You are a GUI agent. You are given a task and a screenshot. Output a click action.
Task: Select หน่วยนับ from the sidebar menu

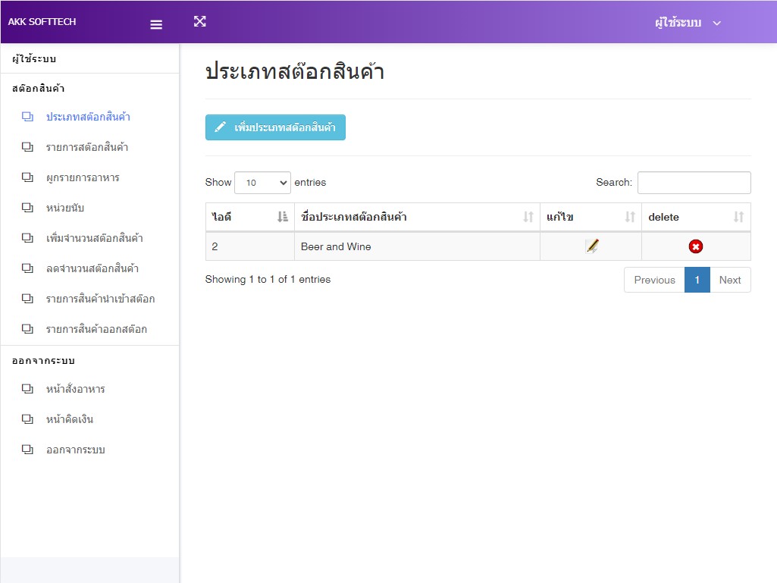point(70,208)
